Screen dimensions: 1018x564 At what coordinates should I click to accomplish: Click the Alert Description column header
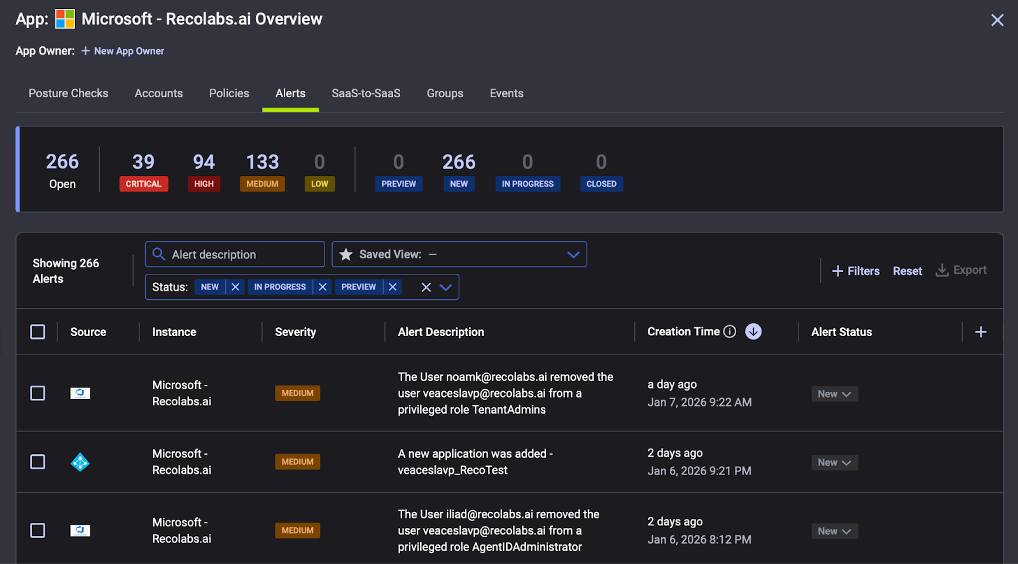coord(441,332)
